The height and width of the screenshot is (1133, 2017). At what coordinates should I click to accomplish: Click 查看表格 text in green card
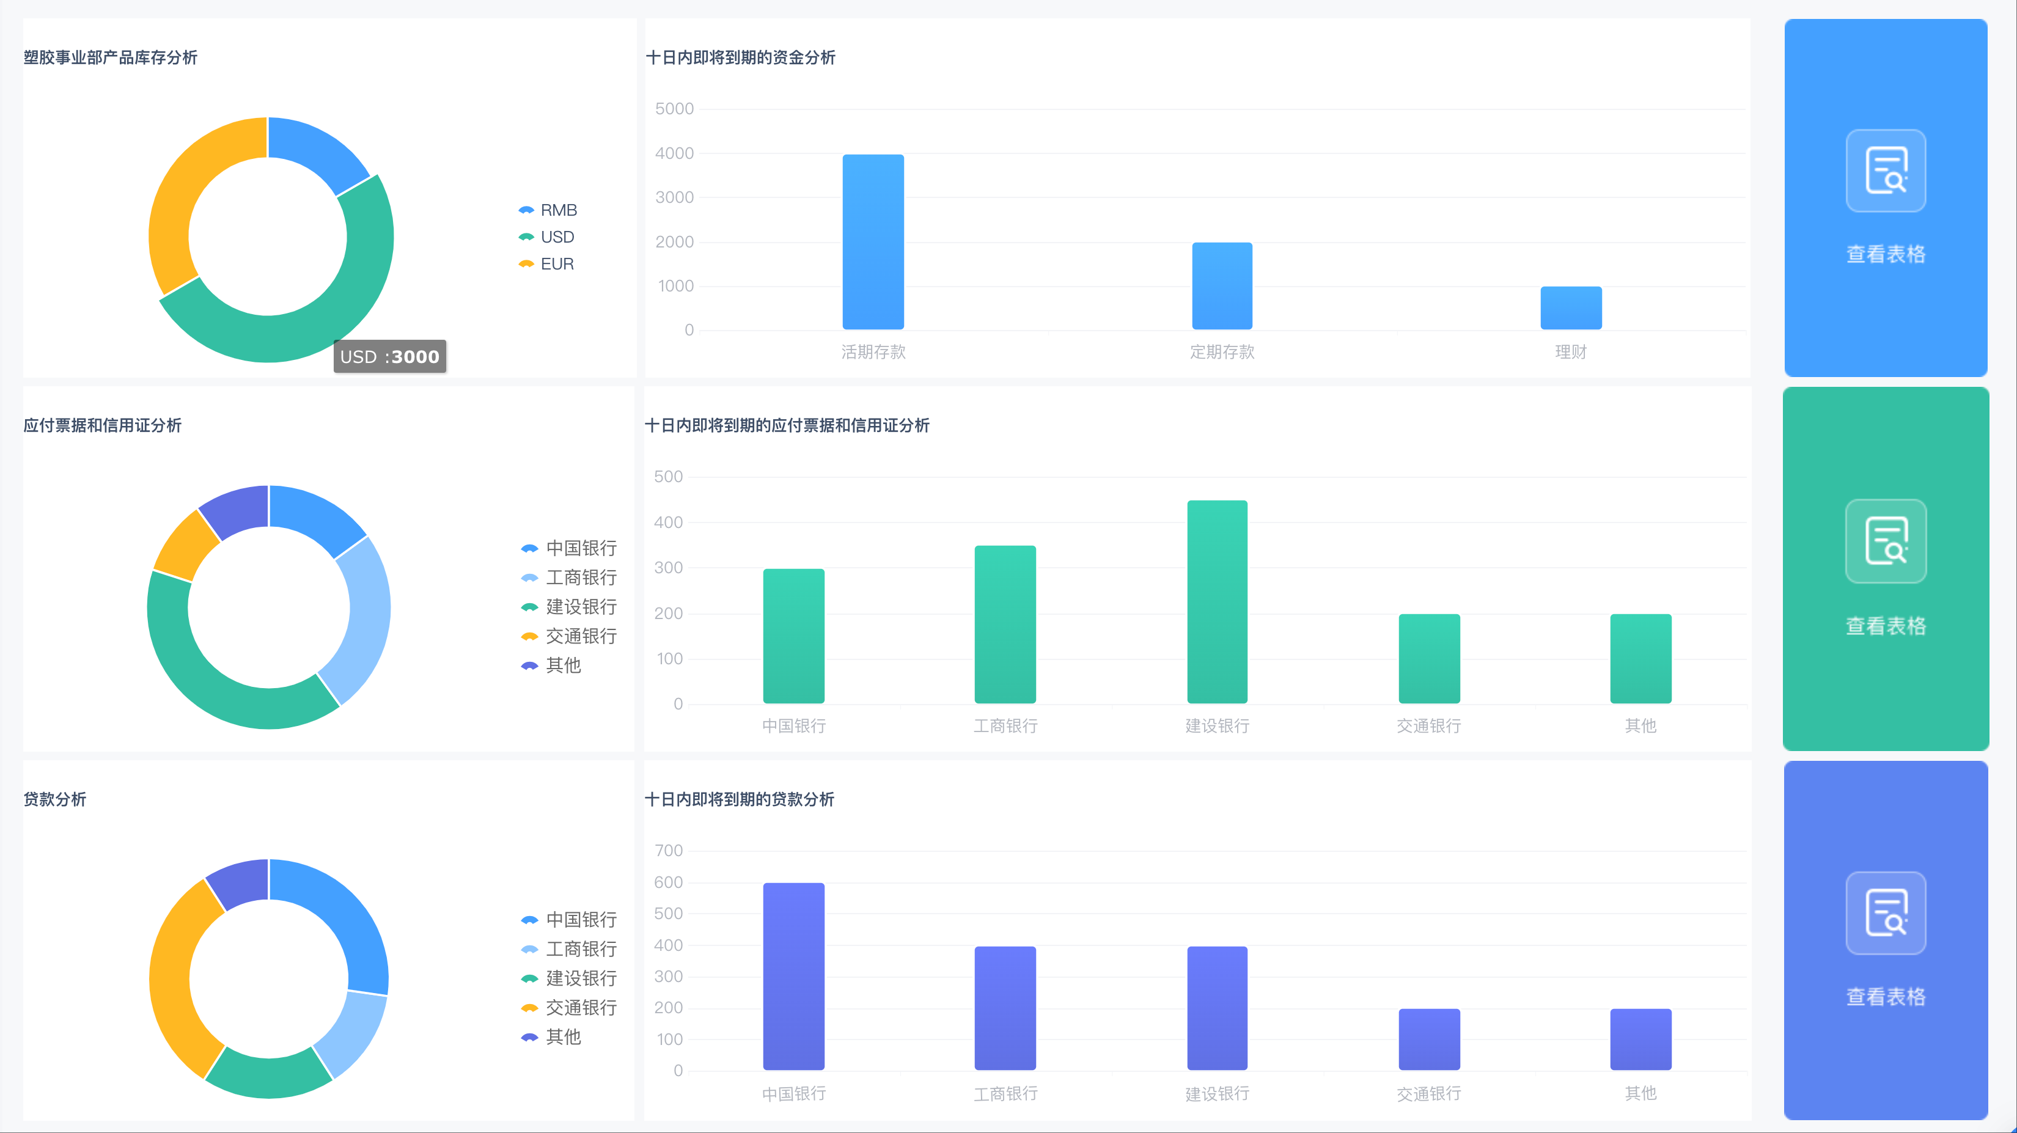1886,626
